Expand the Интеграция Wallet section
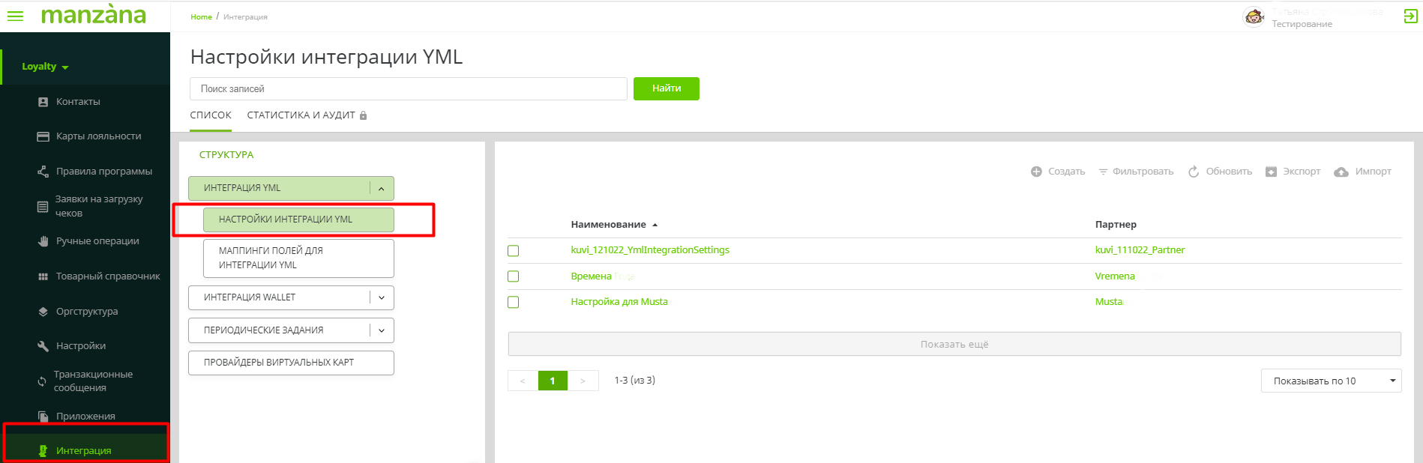Viewport: 1423px width, 463px height. point(382,297)
